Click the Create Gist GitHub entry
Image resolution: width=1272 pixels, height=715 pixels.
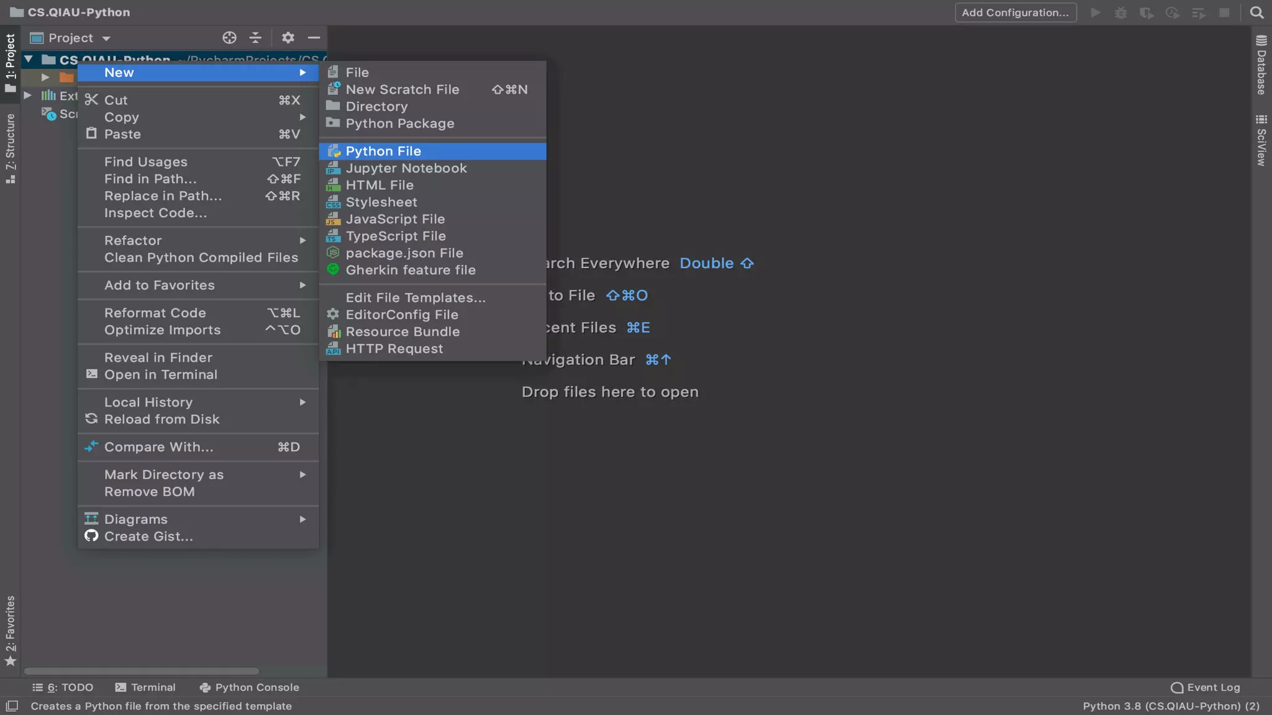click(148, 536)
